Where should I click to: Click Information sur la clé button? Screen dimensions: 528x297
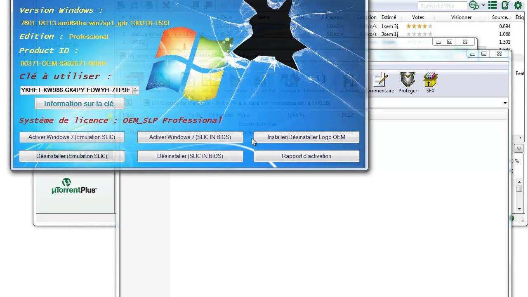[80, 104]
